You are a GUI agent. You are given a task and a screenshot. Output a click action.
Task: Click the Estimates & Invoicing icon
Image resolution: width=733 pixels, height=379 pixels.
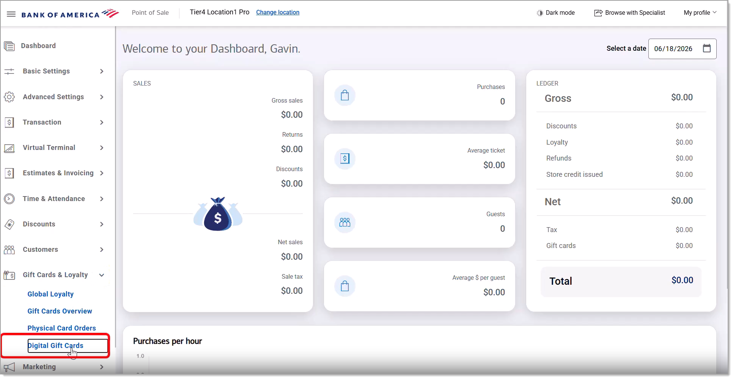[x=9, y=173]
